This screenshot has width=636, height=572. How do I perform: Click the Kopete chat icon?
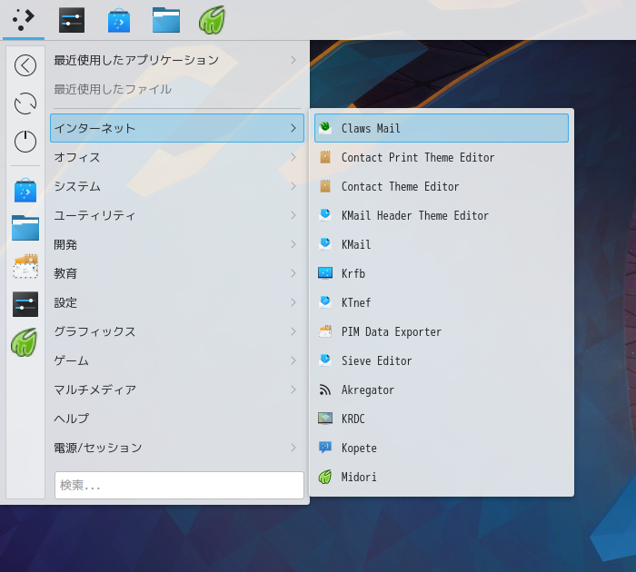pos(325,448)
